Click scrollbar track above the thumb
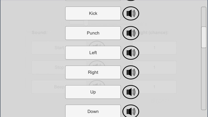 pos(204,17)
